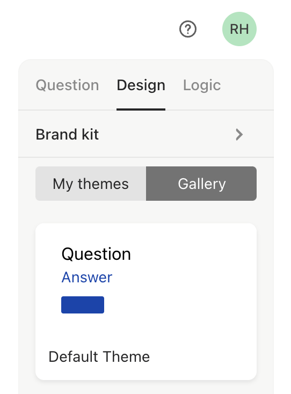Click the green circular user avatar
This screenshot has width=291, height=394.
tap(239, 29)
